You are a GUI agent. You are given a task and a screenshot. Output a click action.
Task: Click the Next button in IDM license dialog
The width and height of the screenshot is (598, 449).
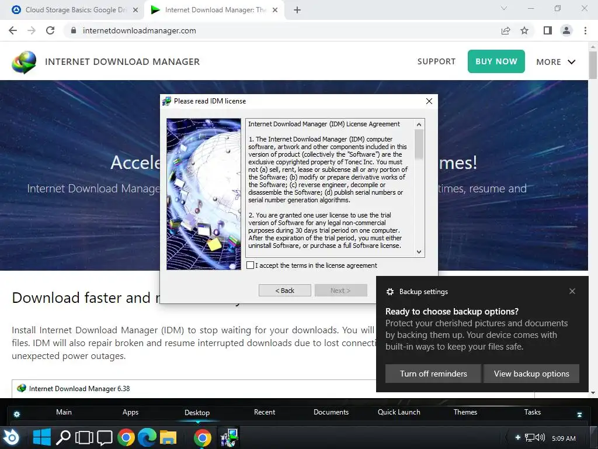tap(340, 291)
